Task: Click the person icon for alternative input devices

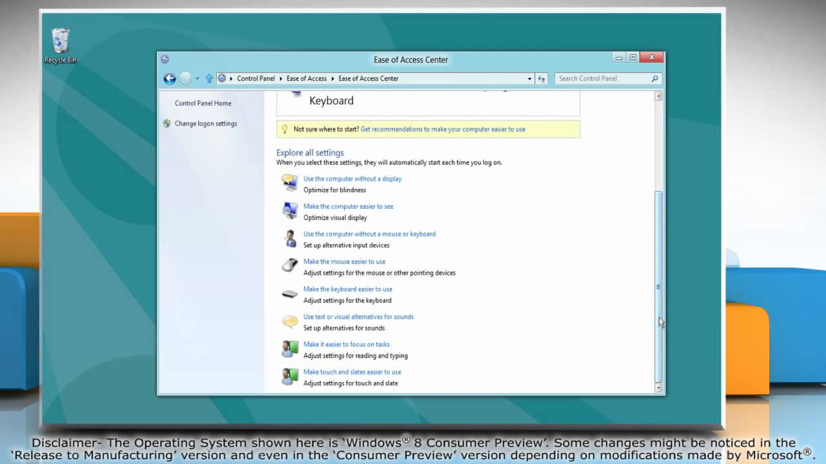Action: pos(290,238)
